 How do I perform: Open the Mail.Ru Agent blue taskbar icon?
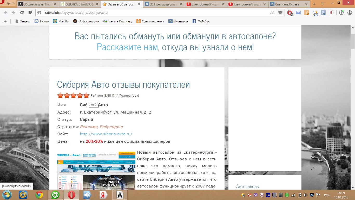pyautogui.click(x=24, y=195)
